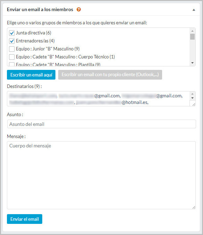Click the 'Enviar un email a los miembros' heading
The image size is (203, 235).
tap(40, 9)
